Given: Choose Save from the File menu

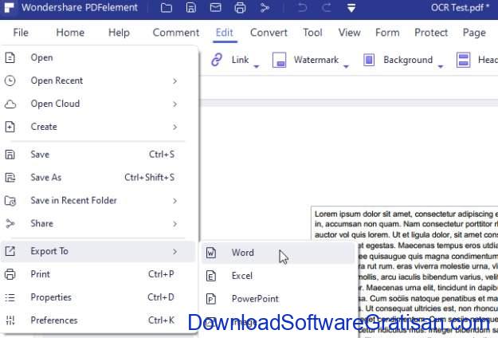Looking at the screenshot, I should [100, 155].
